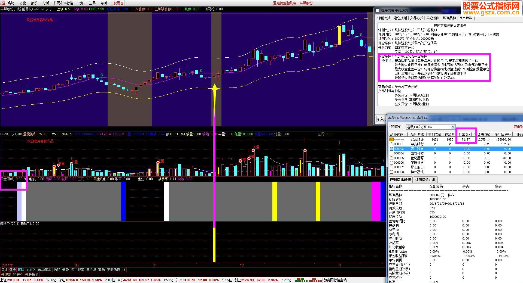The height and width of the screenshot is (283, 523).
Task: Open the 资讯 menu
Action: point(81,3)
